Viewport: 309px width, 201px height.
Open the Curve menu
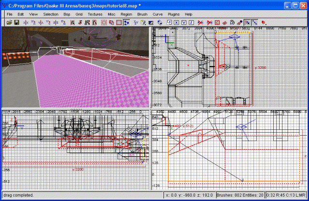pos(157,14)
